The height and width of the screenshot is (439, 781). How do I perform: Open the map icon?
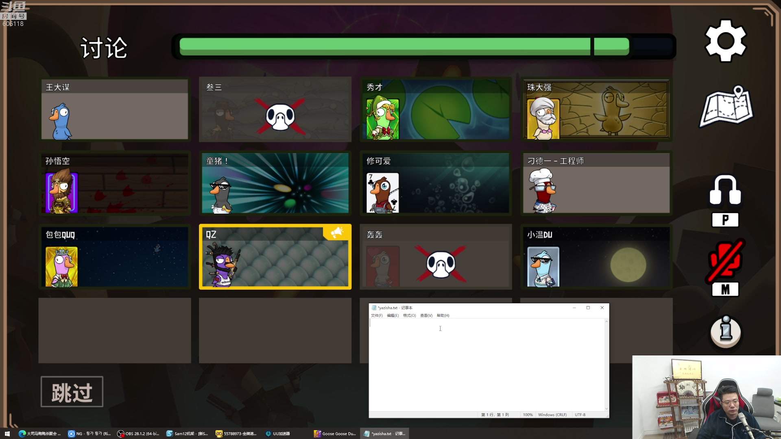726,106
